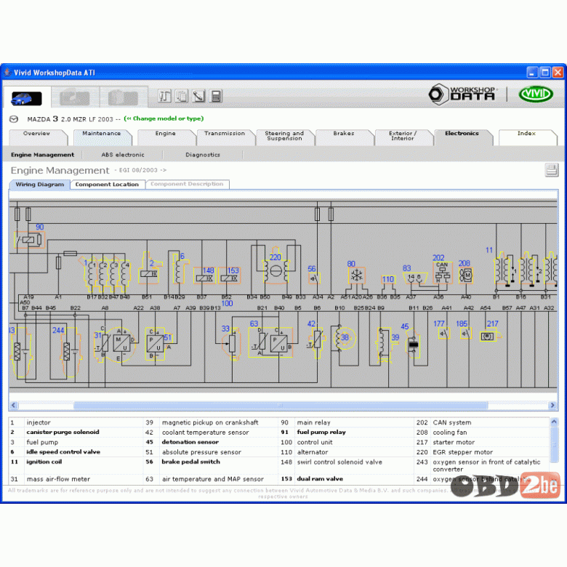Select mass air-flow meter 31 symbol

115,344
